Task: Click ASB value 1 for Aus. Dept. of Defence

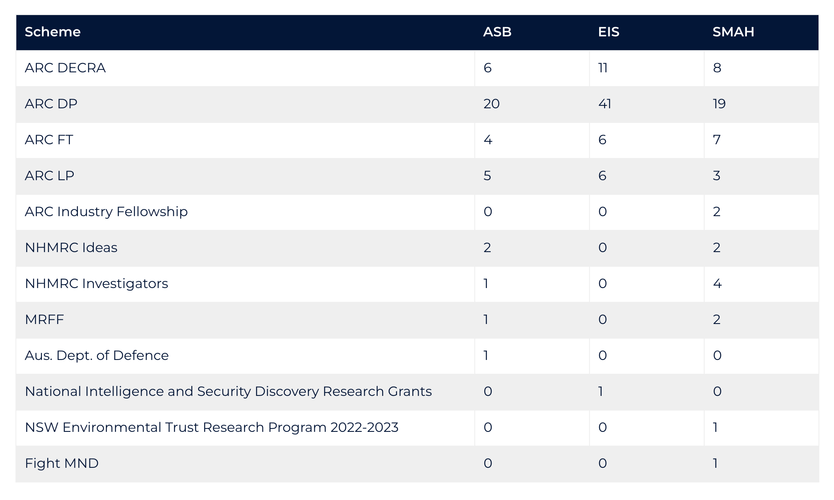Action: (486, 355)
